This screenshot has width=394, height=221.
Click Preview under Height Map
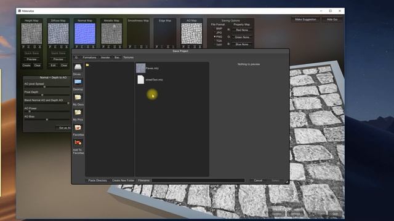pyautogui.click(x=31, y=60)
